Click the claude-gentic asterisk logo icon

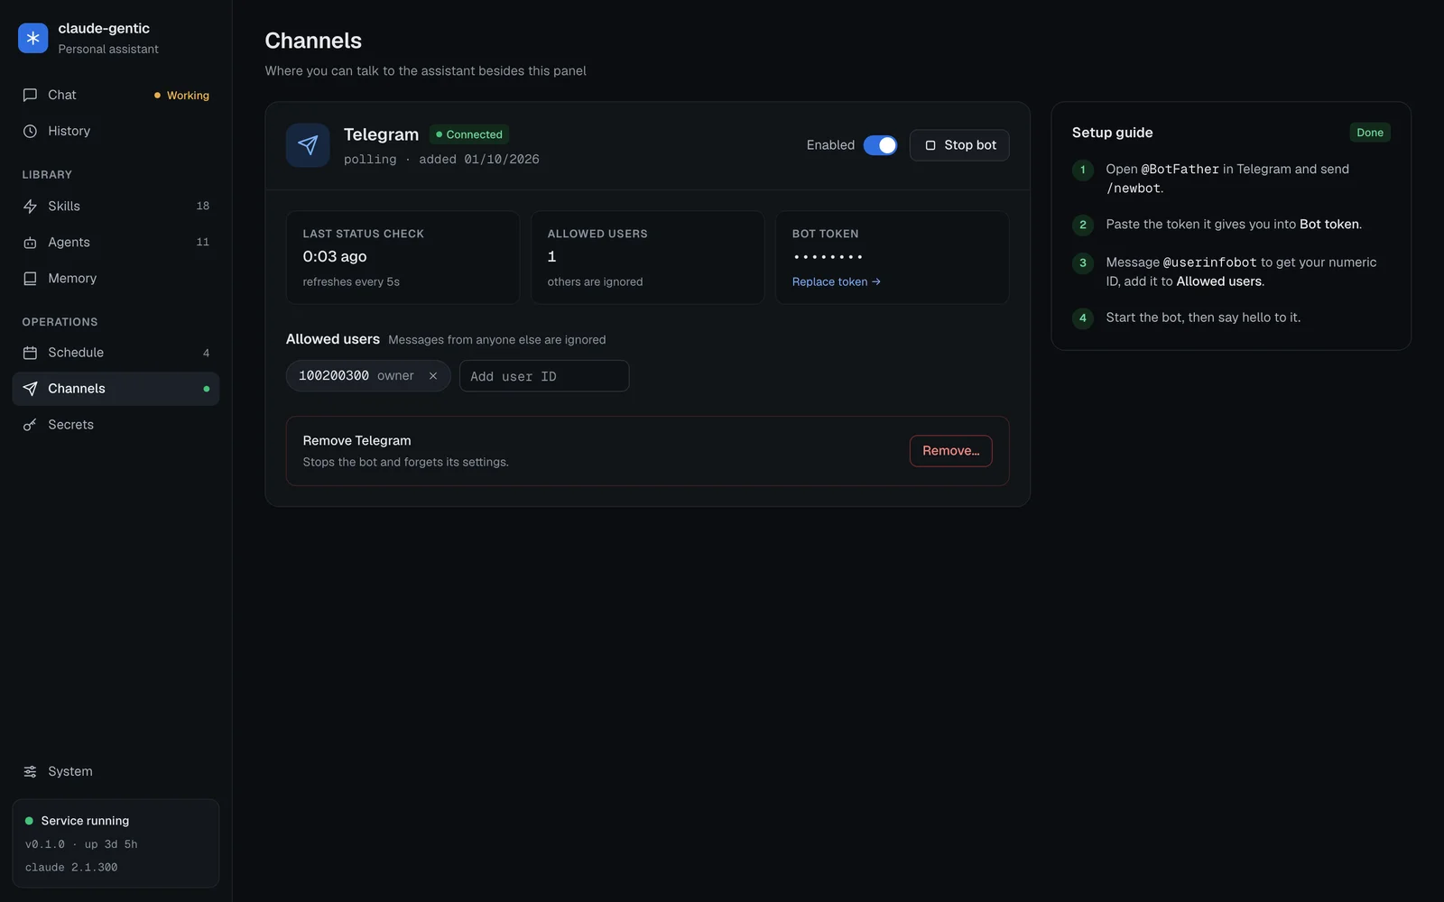click(32, 38)
